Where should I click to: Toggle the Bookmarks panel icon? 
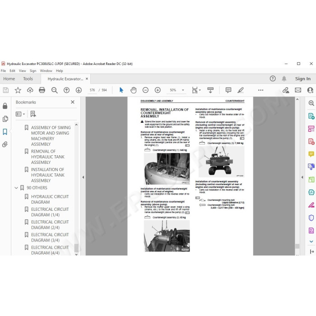pyautogui.click(x=5, y=132)
